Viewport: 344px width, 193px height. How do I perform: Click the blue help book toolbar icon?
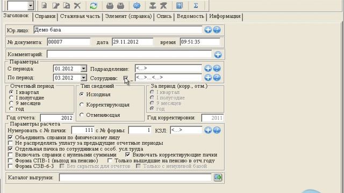pyautogui.click(x=180, y=5)
